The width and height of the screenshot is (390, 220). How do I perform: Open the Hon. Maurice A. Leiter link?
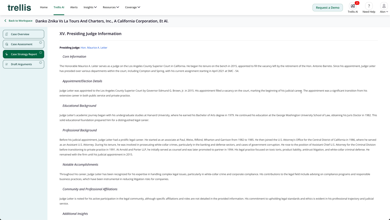94,48
